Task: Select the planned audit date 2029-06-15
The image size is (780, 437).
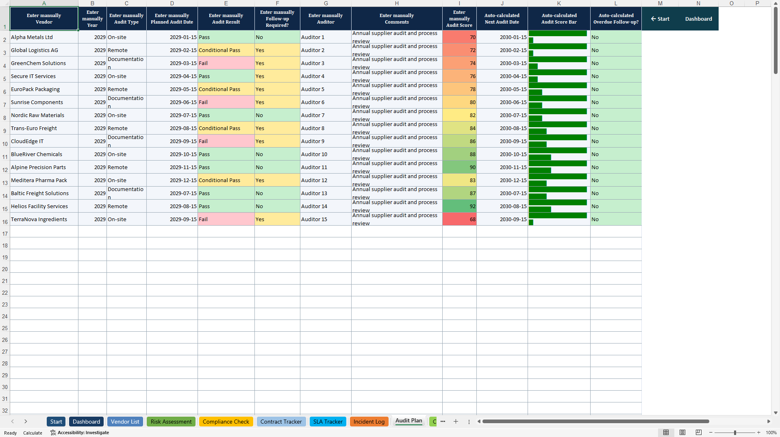Action: [172, 102]
